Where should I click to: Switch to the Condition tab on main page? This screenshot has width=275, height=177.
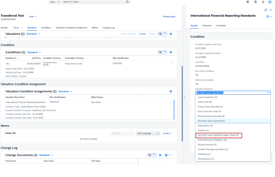click(x=46, y=28)
